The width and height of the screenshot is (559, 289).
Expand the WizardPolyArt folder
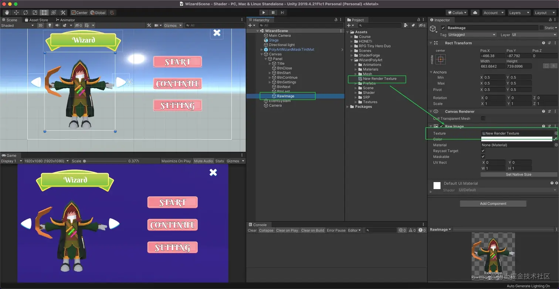[352, 60]
